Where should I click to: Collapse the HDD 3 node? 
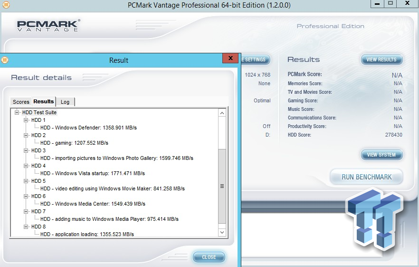click(x=26, y=150)
